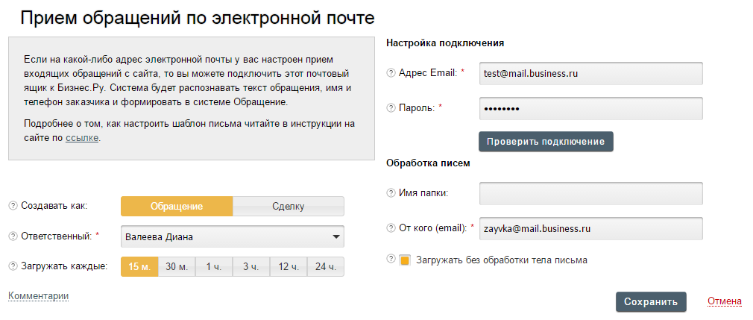Image resolution: width=753 pixels, height=320 pixels.
Task: Open the Ответственный dropdown
Action: pyautogui.click(x=232, y=237)
